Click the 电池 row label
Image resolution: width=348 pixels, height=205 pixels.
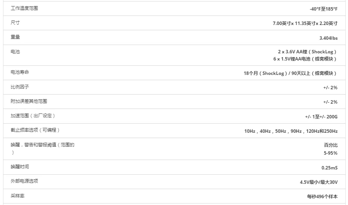click(x=15, y=51)
